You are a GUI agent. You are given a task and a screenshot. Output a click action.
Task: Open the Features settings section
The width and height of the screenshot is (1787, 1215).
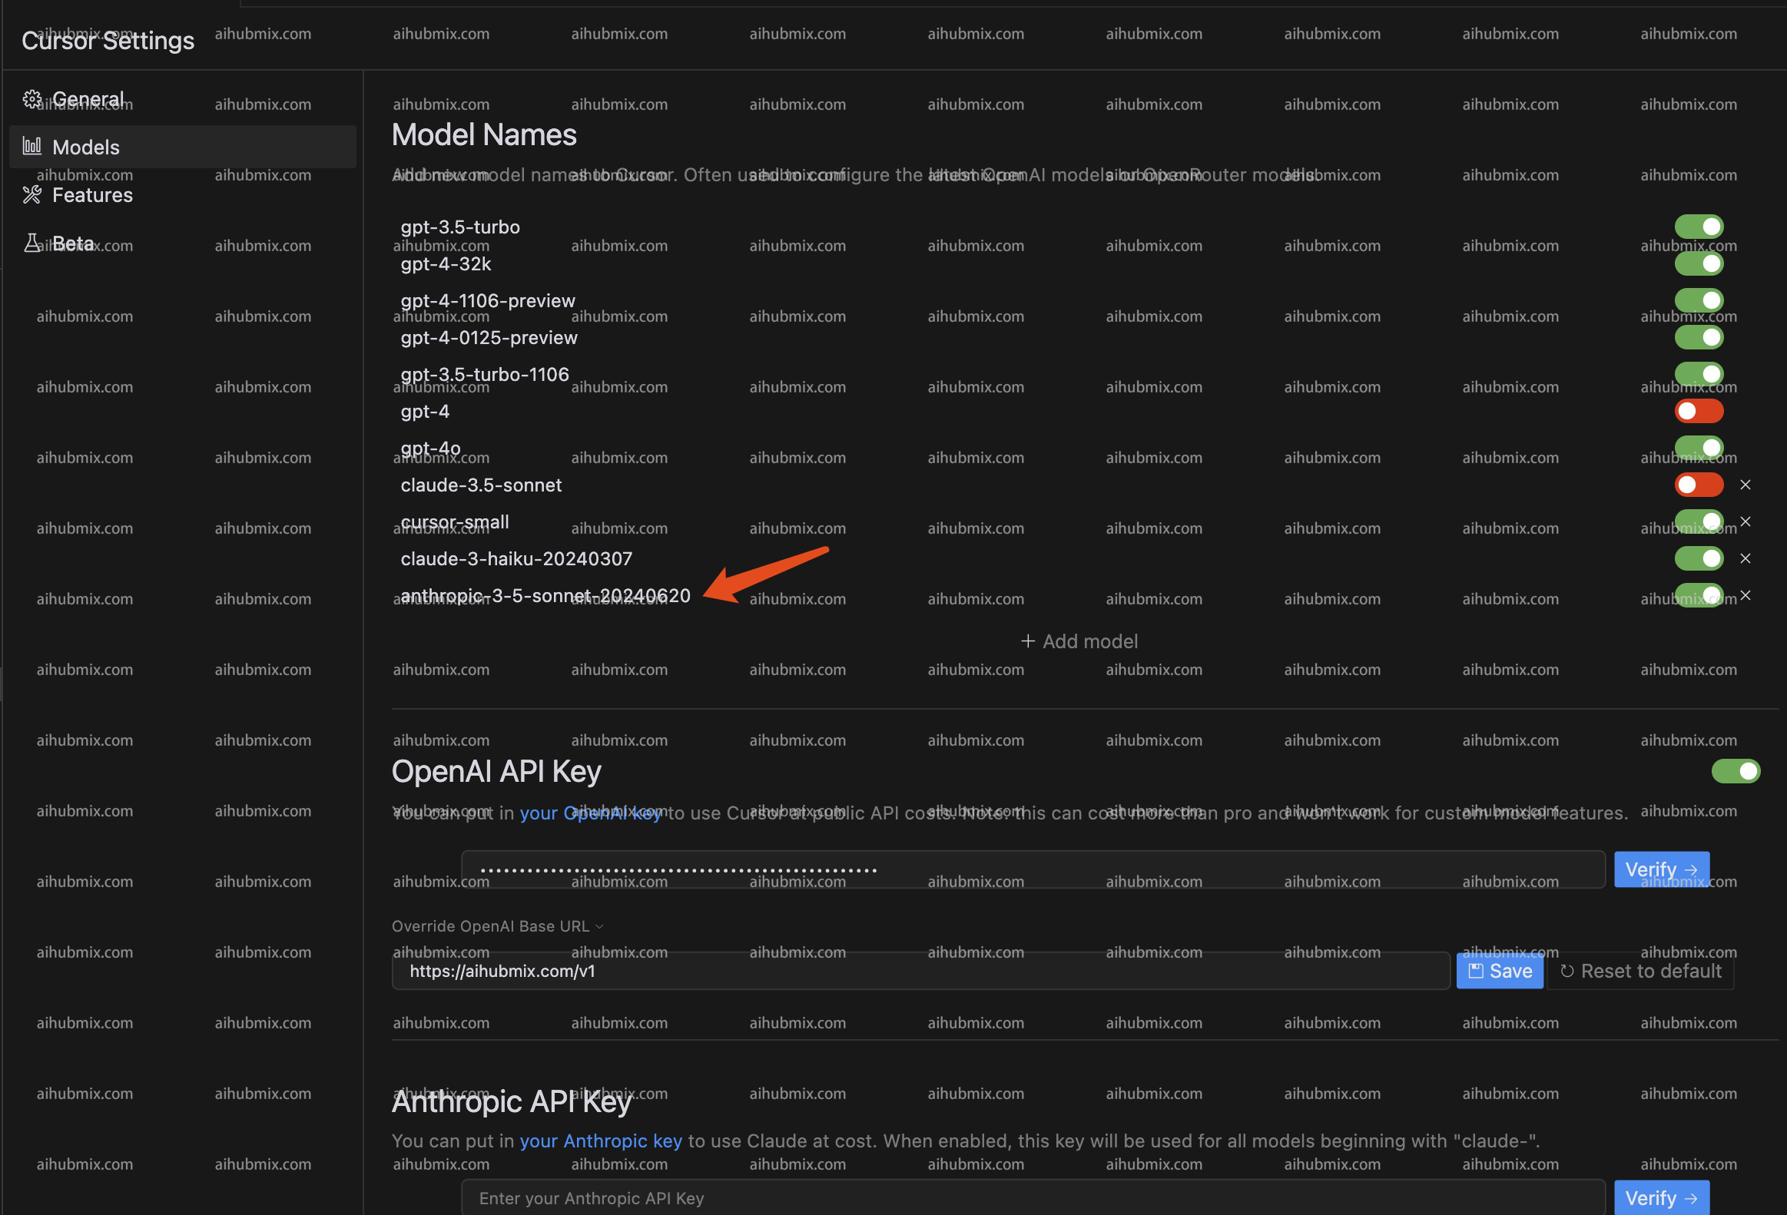pyautogui.click(x=92, y=195)
